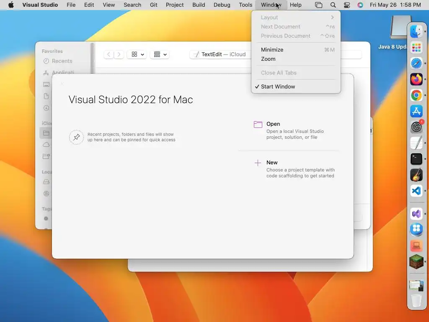Click the Stage Manager windows icon in menu bar
This screenshot has height=322, width=429.
318,5
